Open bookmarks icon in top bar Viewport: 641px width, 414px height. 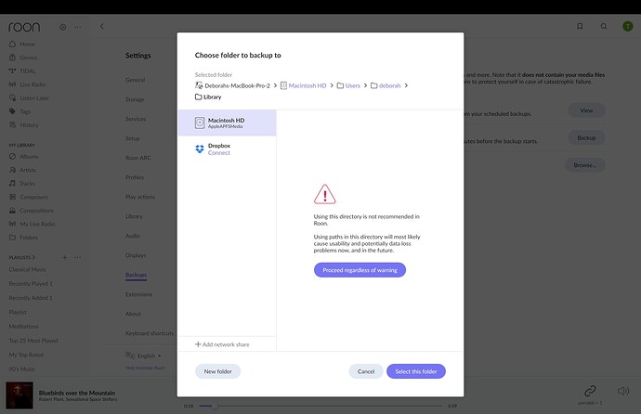click(x=580, y=26)
